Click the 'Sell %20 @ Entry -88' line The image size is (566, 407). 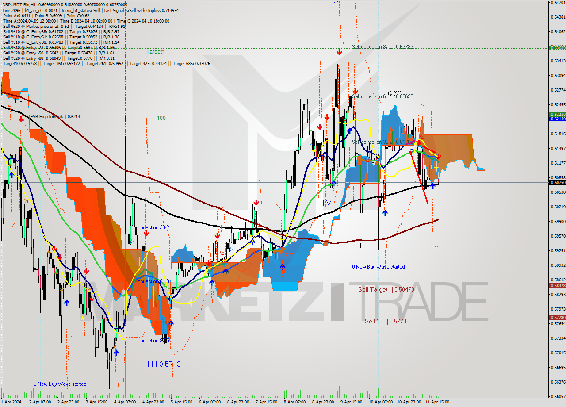(59, 58)
